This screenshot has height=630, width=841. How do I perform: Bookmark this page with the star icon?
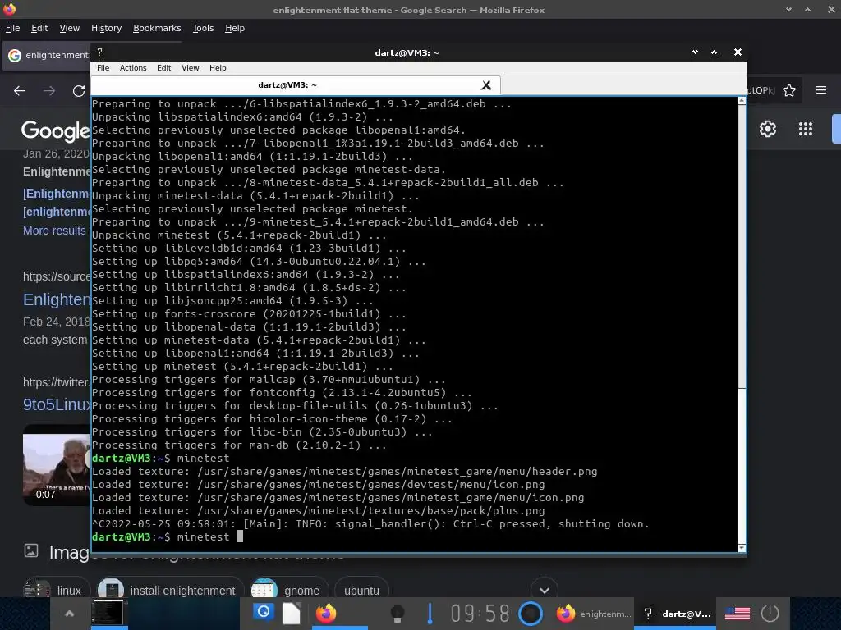click(x=789, y=90)
